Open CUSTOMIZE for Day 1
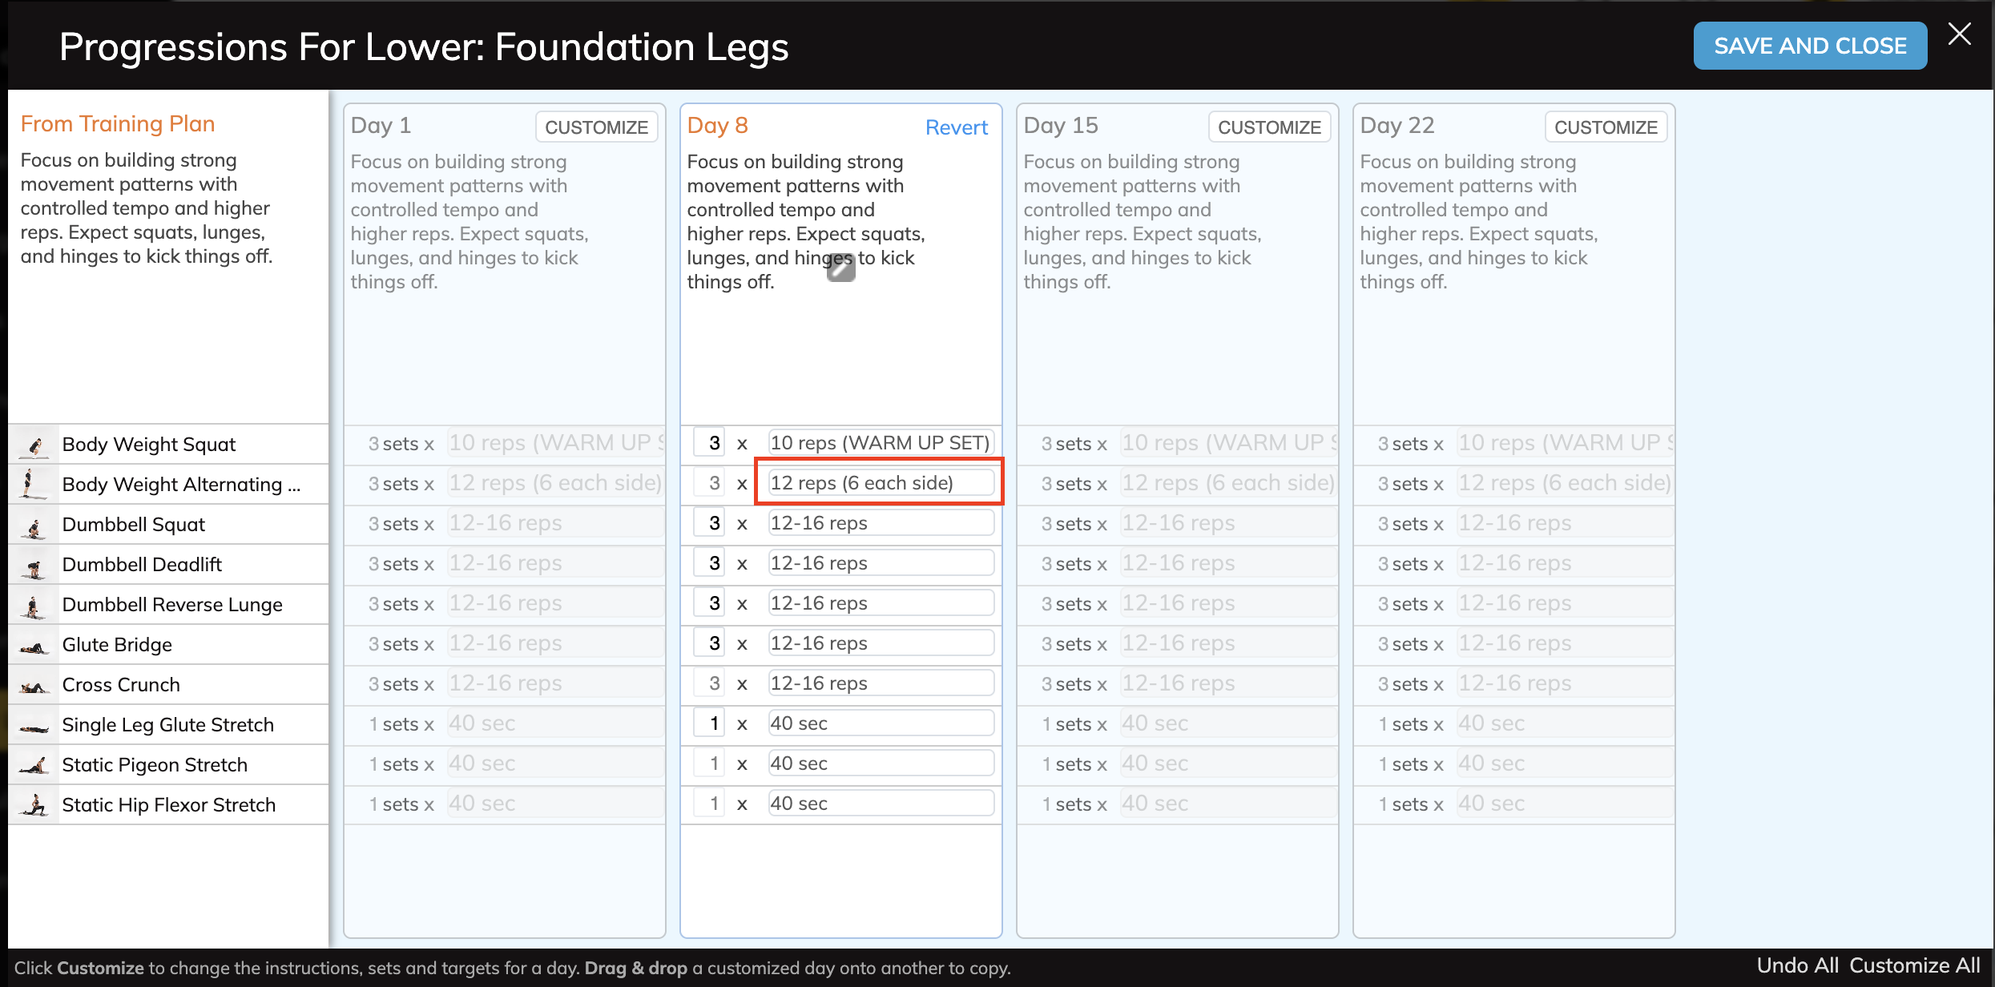 [596, 127]
